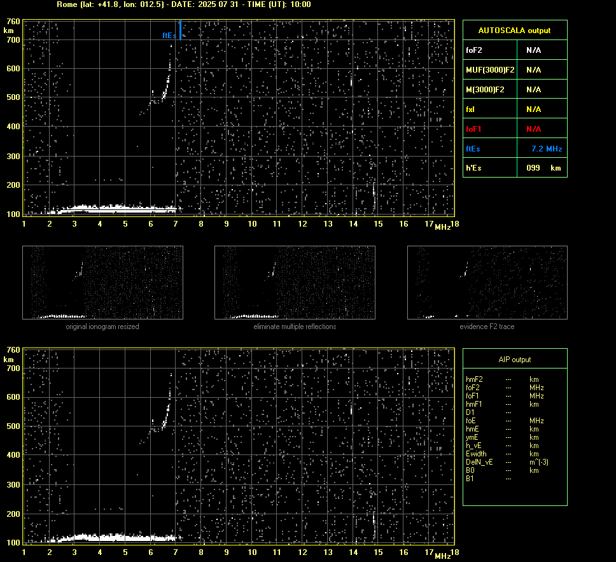Image resolution: width=616 pixels, height=562 pixels.
Task: Select the Rome station title header text
Action: 184,4
